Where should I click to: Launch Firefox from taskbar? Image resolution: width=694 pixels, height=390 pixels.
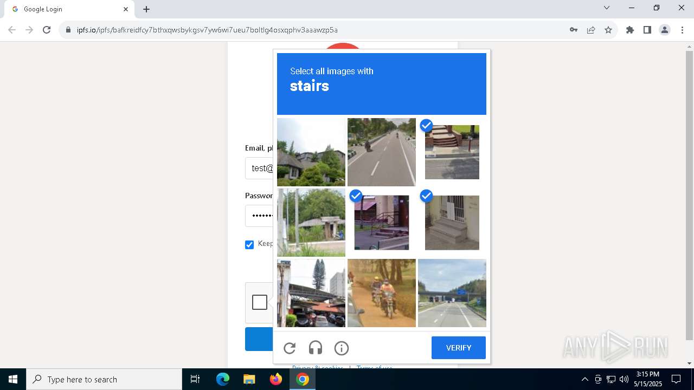point(276,379)
